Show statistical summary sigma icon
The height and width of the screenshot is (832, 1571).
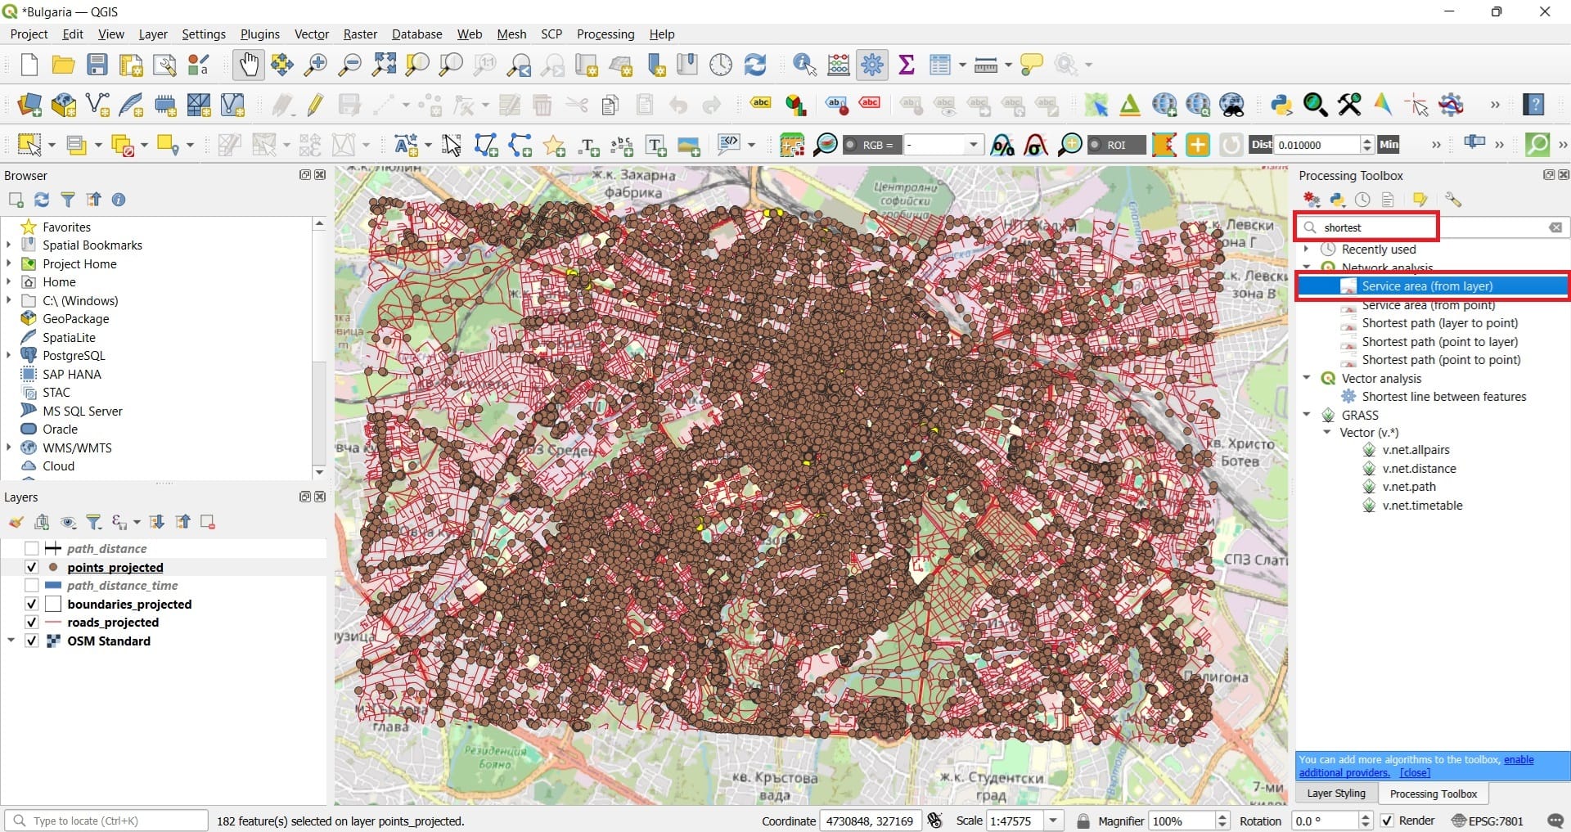[907, 65]
